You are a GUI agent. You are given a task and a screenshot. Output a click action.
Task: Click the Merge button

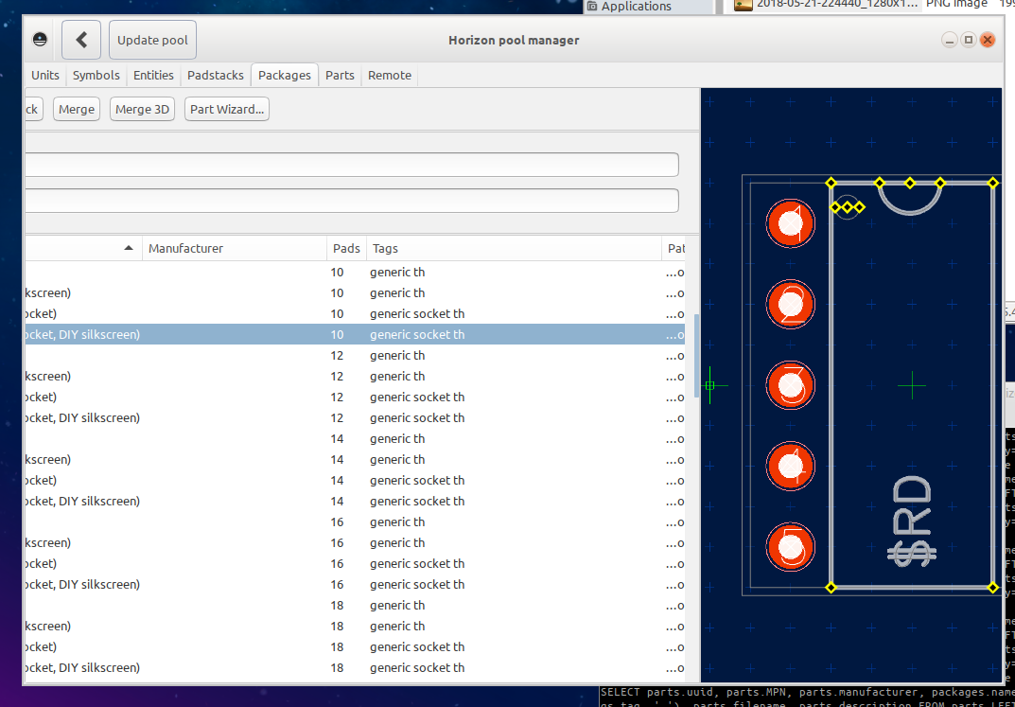pyautogui.click(x=77, y=110)
